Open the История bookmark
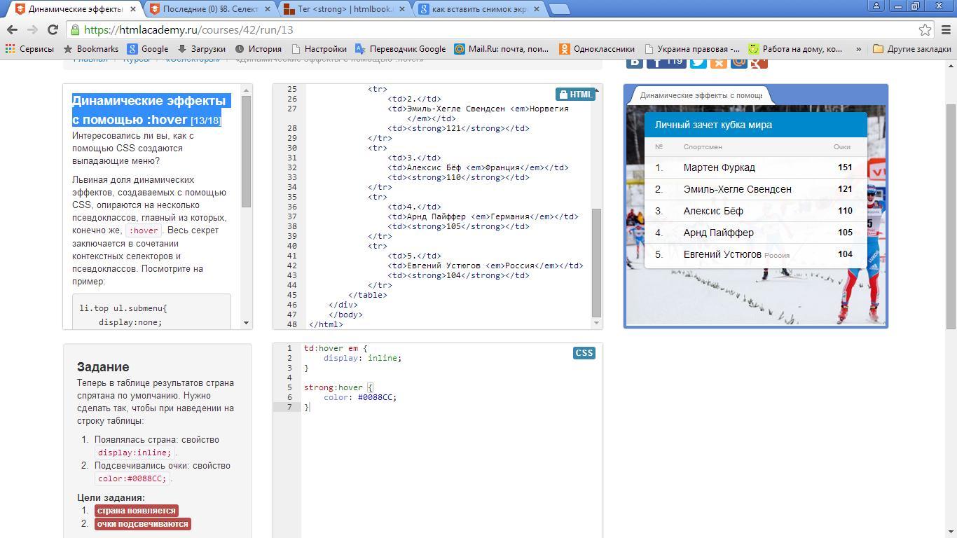957x538 pixels. pyautogui.click(x=258, y=49)
